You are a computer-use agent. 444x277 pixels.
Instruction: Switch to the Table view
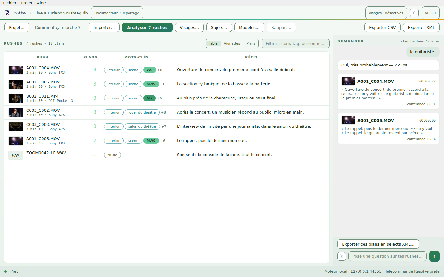point(213,44)
